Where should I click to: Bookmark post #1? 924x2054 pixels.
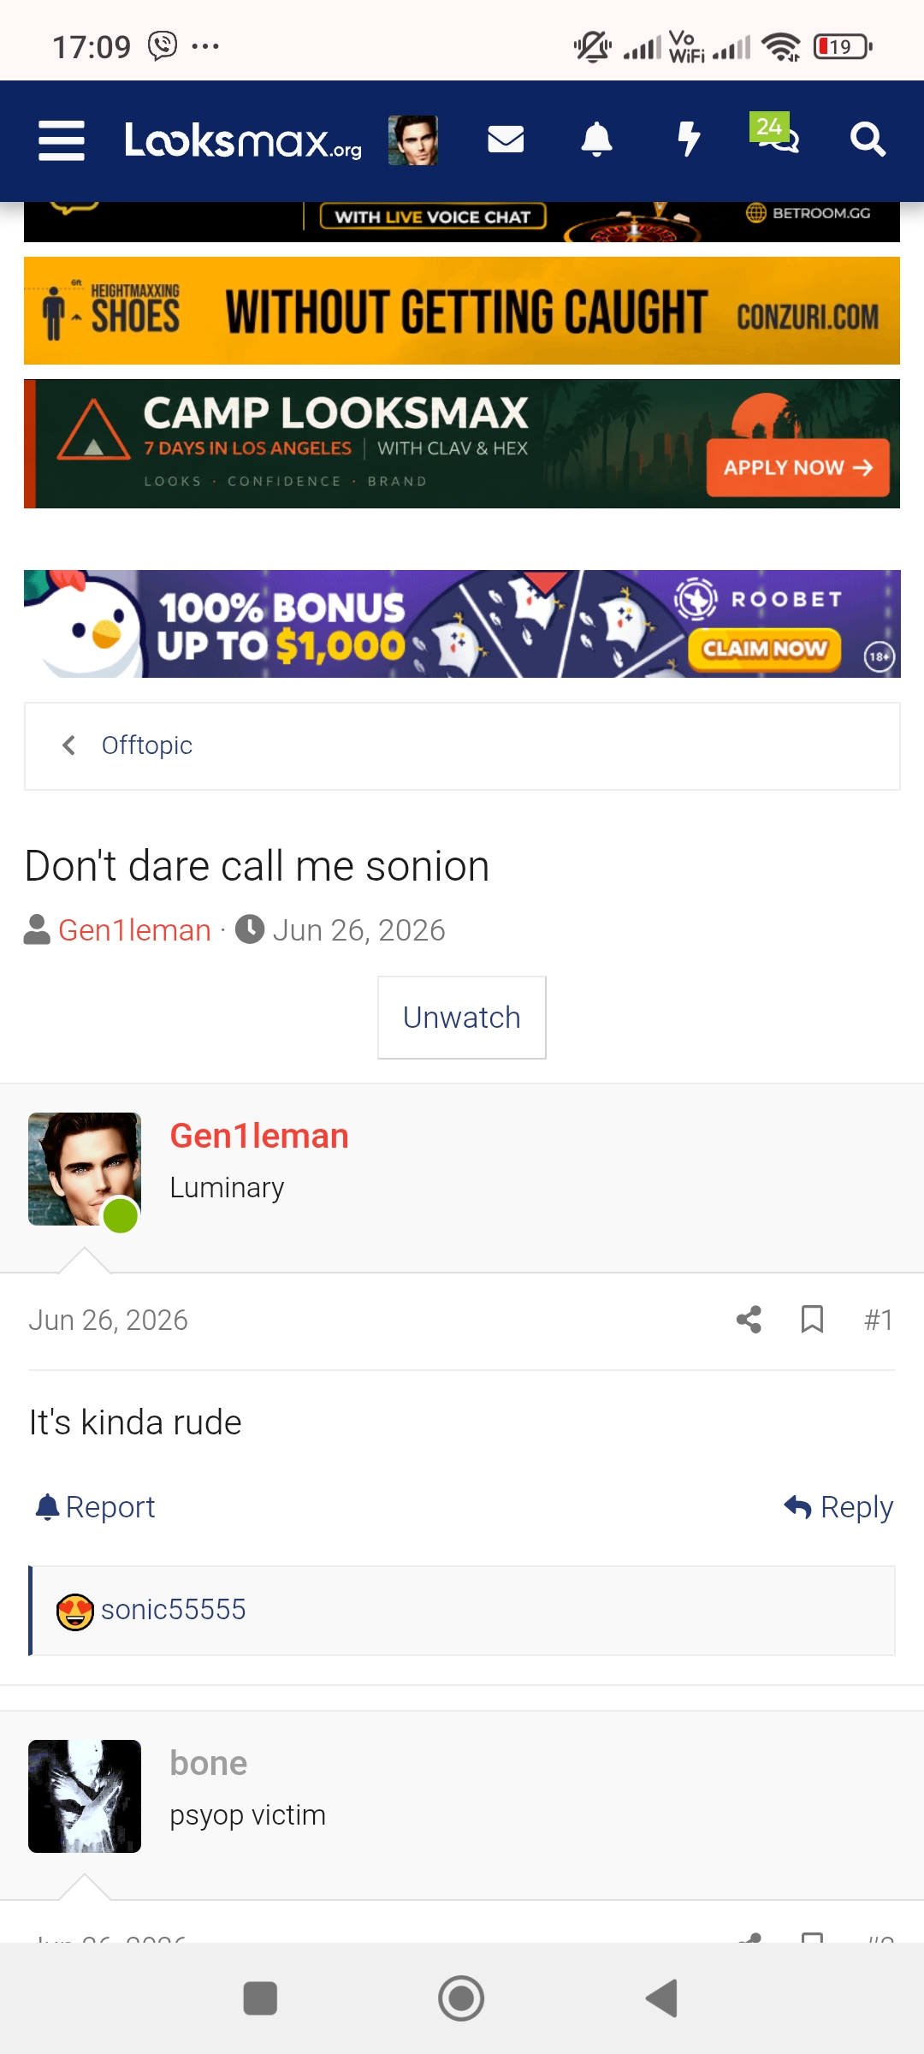(812, 1320)
